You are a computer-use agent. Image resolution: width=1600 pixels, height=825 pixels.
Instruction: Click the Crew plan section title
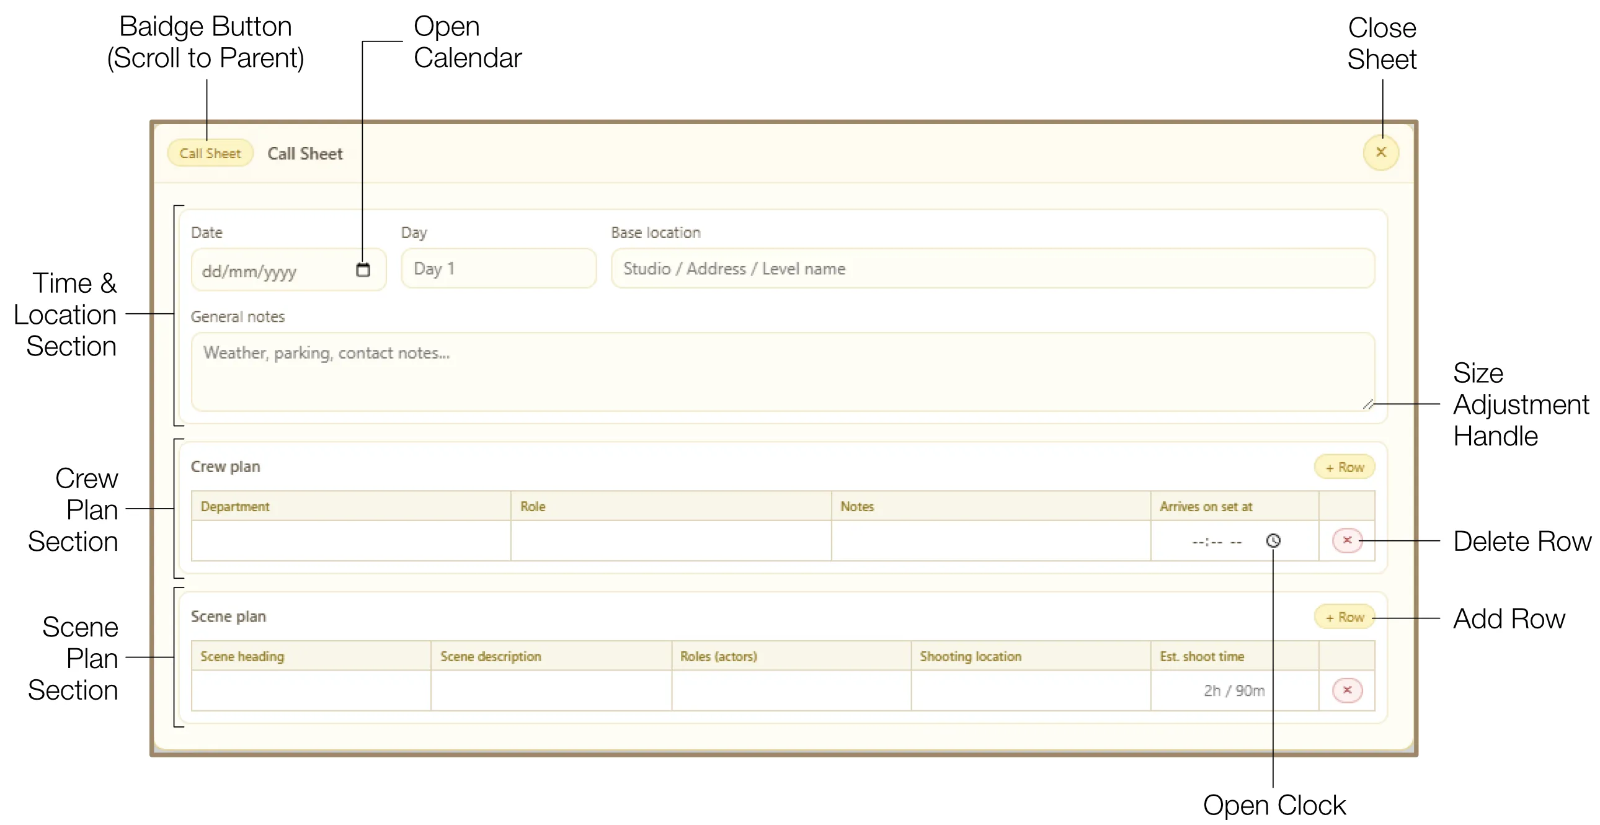226,466
